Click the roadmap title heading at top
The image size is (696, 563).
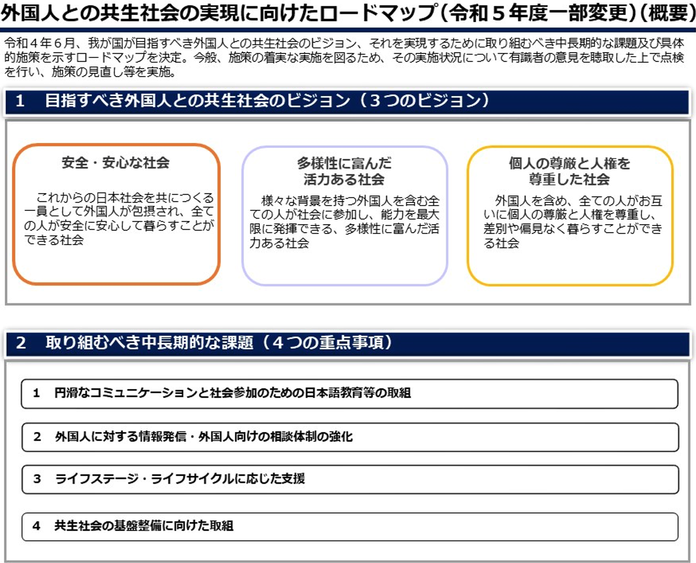(348, 13)
